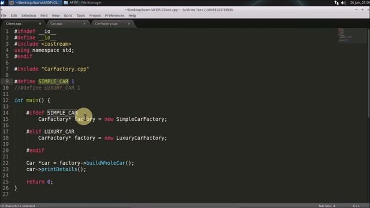This screenshot has width=370, height=208.
Task: Click the commented LUXURY_CAR define line
Action: [x=47, y=88]
